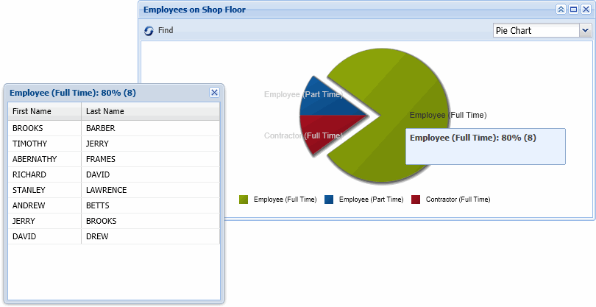This screenshot has height=307, width=596.
Task: Toggle red Contractor (Full Time) legend swatch
Action: click(416, 200)
